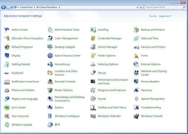
Task: Open Taskbar and Start Menu link
Action: 112,107
